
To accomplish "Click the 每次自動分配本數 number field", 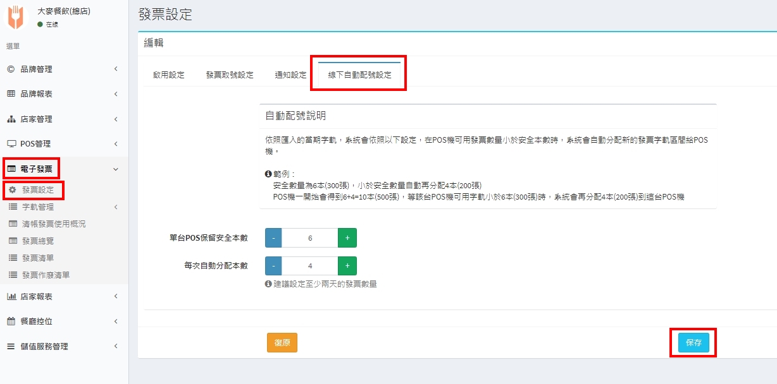I will click(310, 266).
